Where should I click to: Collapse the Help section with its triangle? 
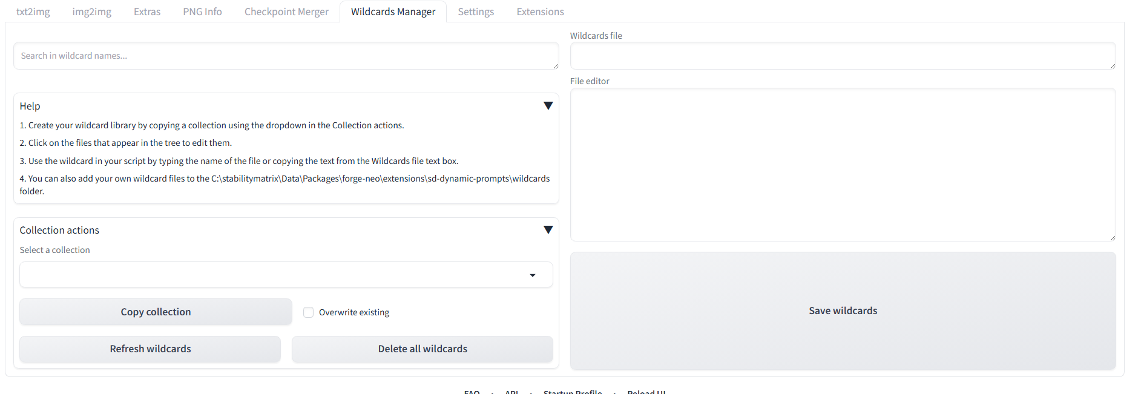point(548,106)
